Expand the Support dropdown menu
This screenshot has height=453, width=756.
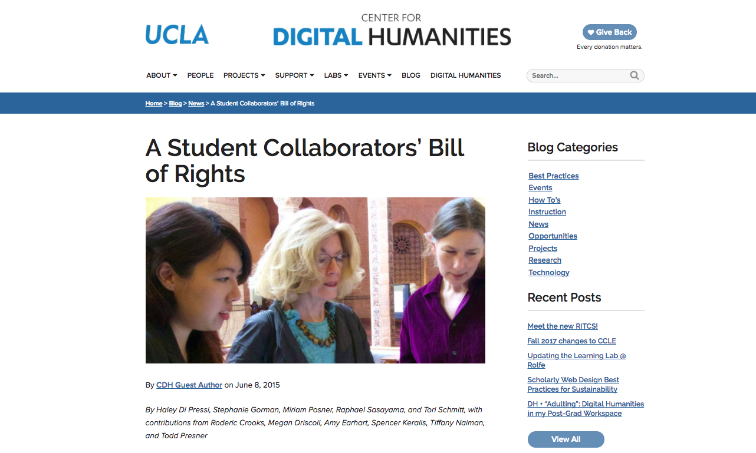[x=294, y=75]
